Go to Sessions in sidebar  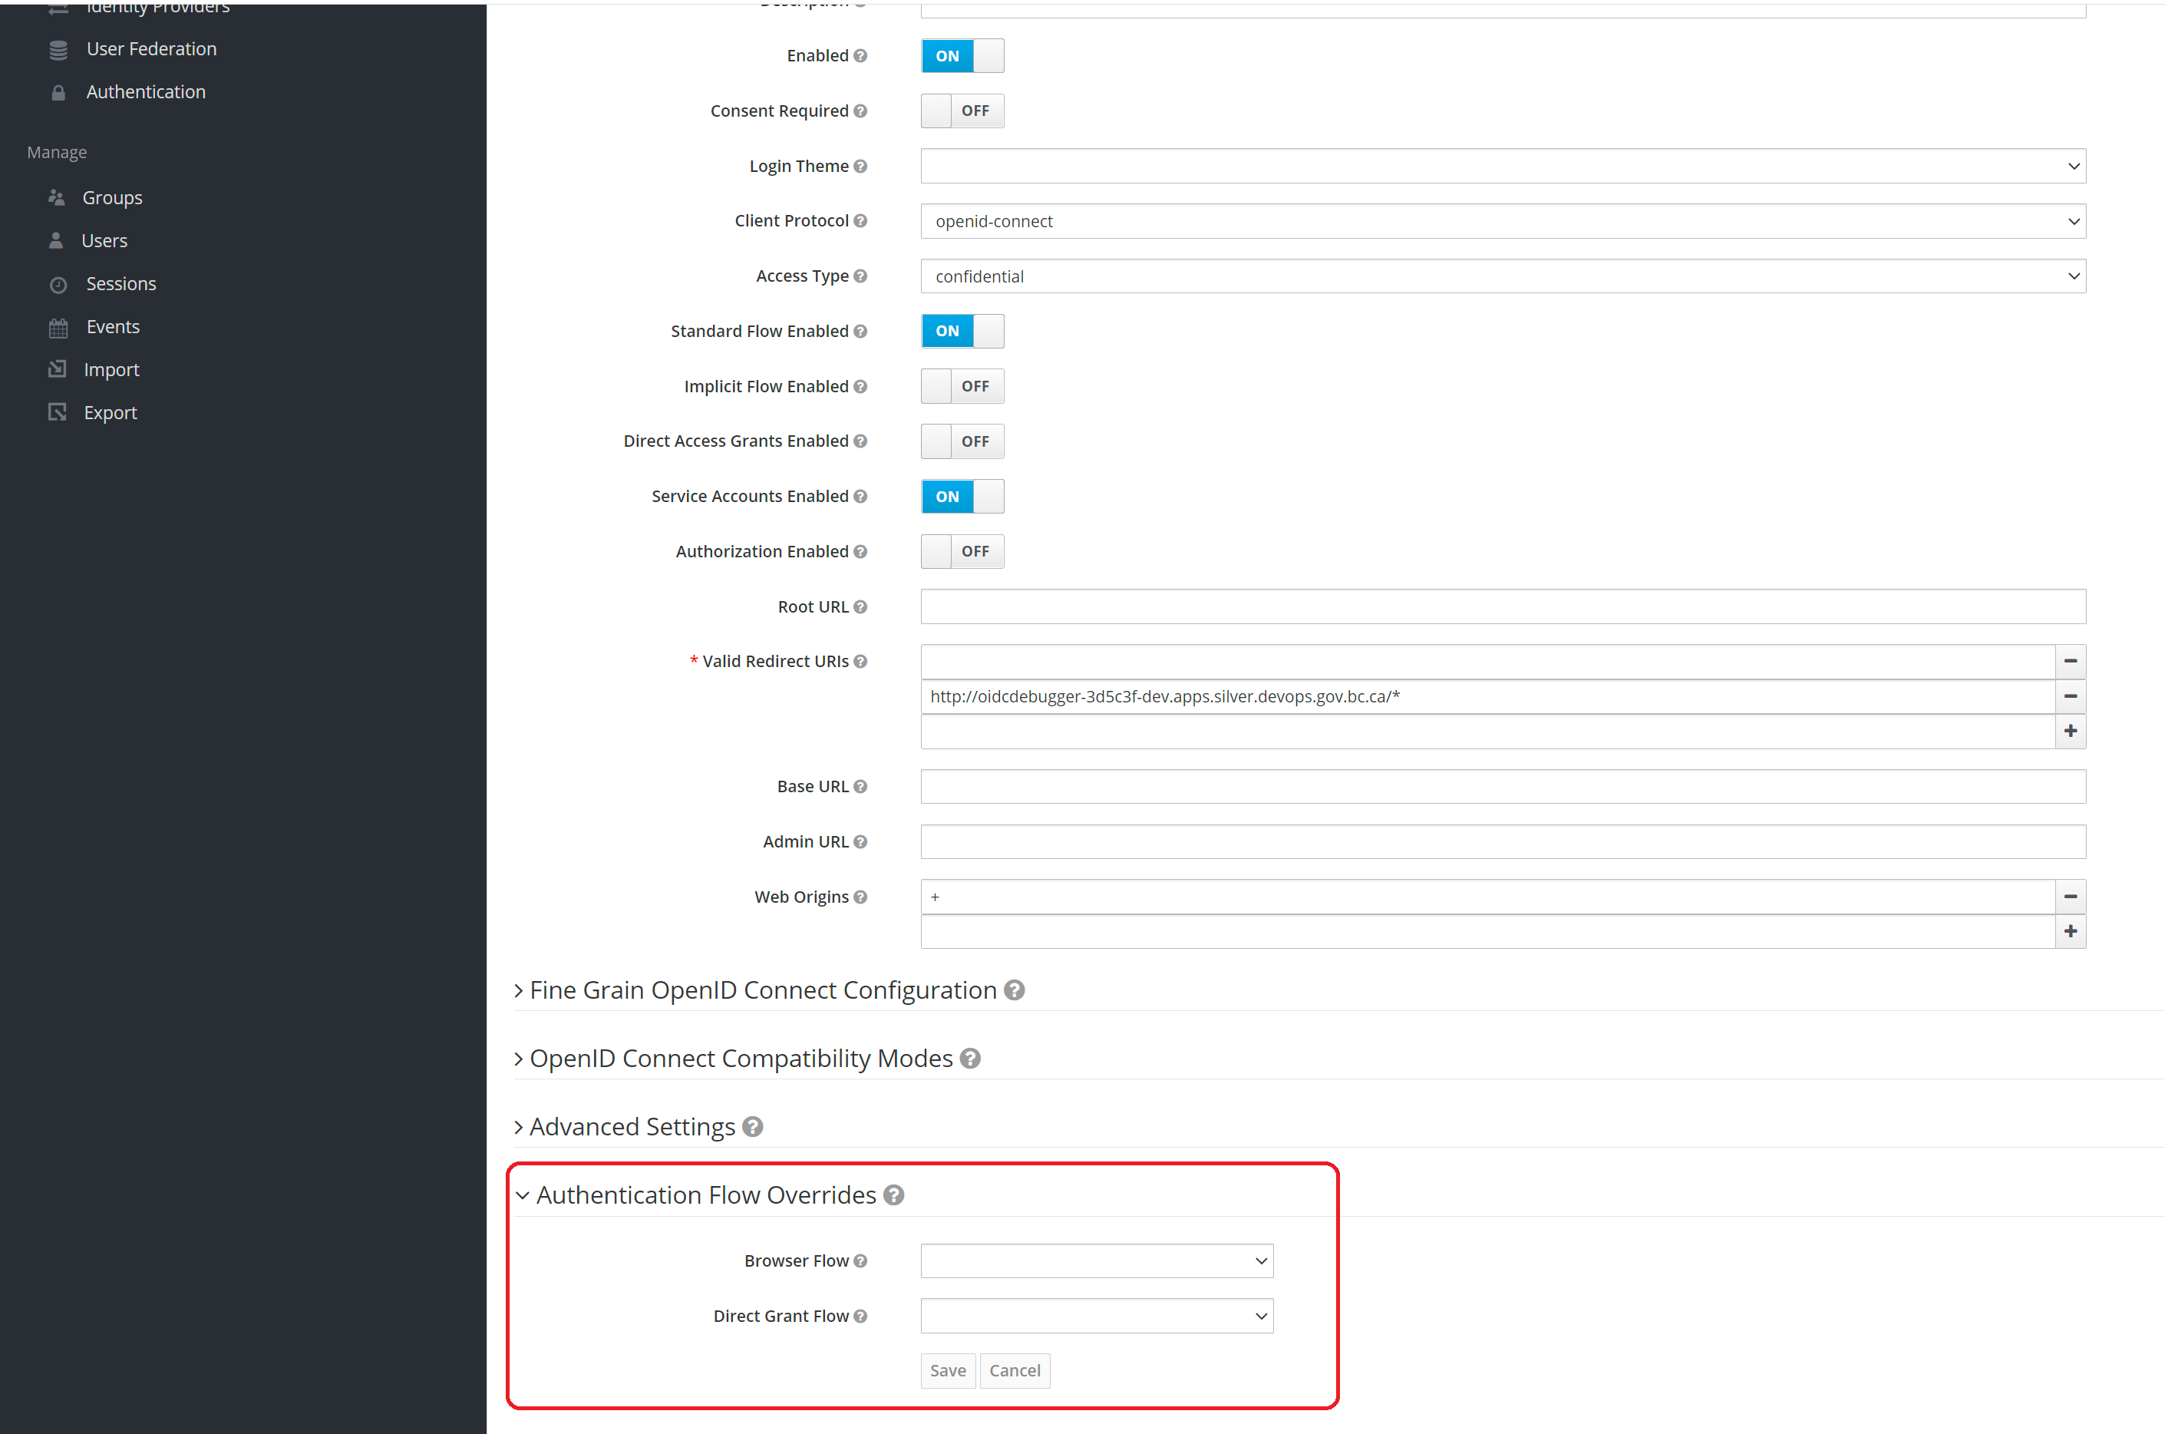pos(120,283)
